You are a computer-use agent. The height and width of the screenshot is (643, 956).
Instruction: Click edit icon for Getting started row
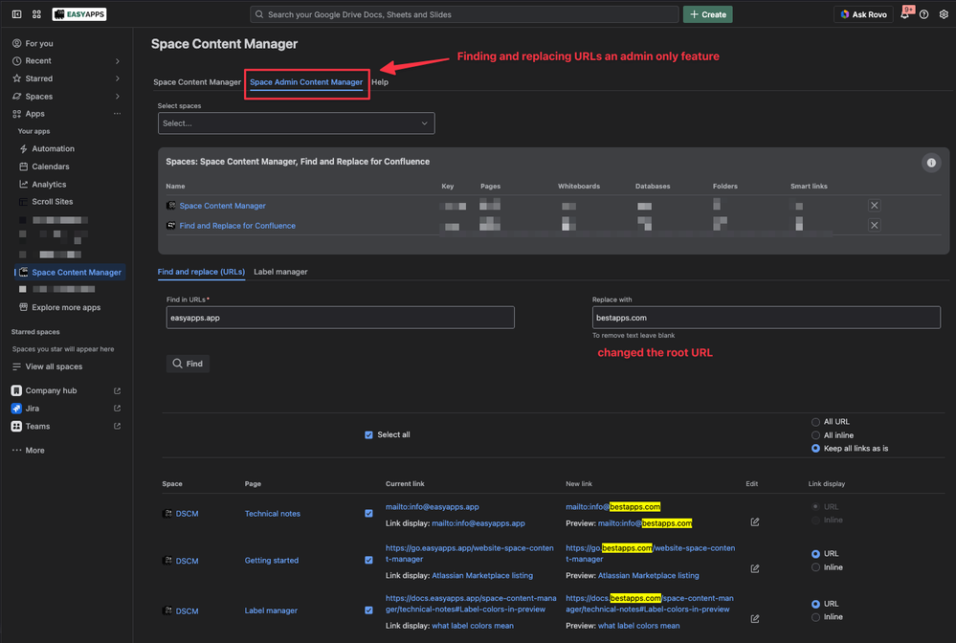[x=755, y=568]
